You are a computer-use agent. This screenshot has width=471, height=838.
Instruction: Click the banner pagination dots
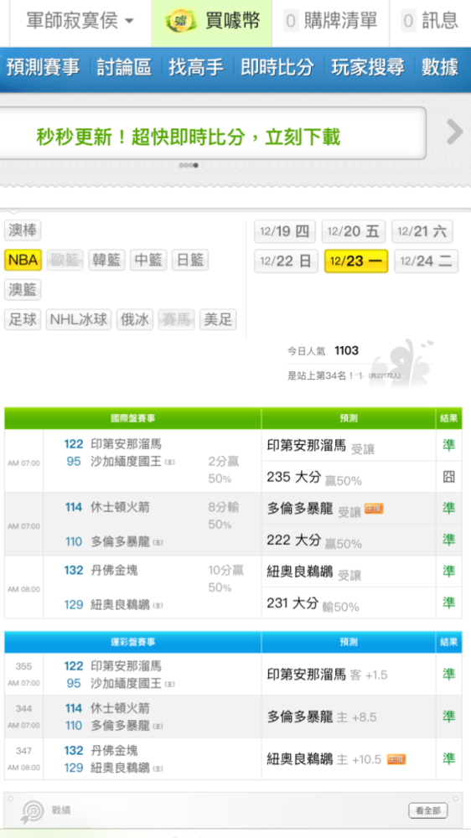(x=189, y=166)
